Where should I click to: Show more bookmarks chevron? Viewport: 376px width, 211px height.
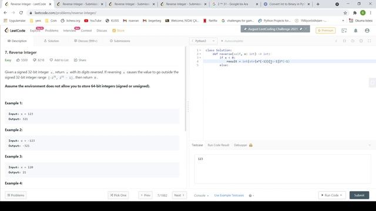click(343, 21)
